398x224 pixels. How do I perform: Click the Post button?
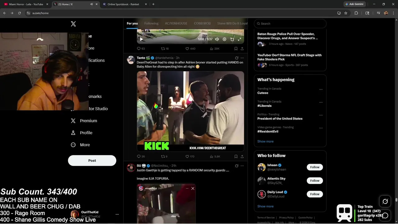[92, 161]
